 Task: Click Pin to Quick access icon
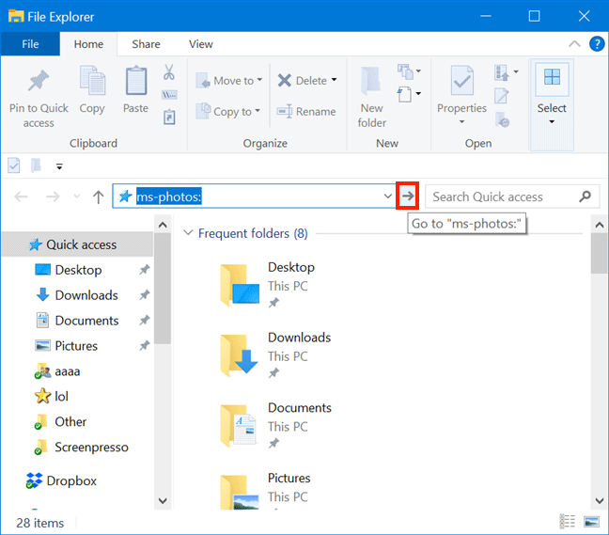(38, 81)
